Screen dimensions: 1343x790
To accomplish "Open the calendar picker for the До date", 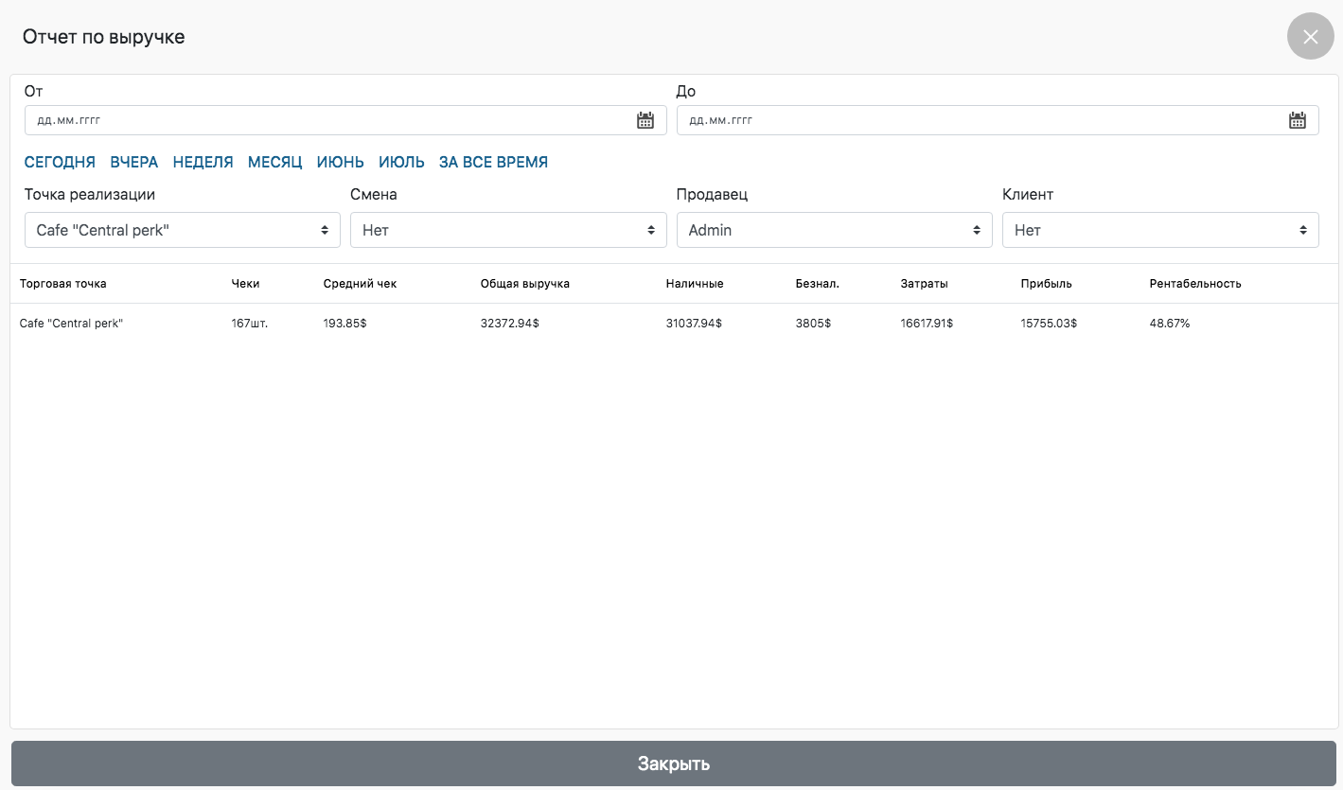I will coord(1298,120).
